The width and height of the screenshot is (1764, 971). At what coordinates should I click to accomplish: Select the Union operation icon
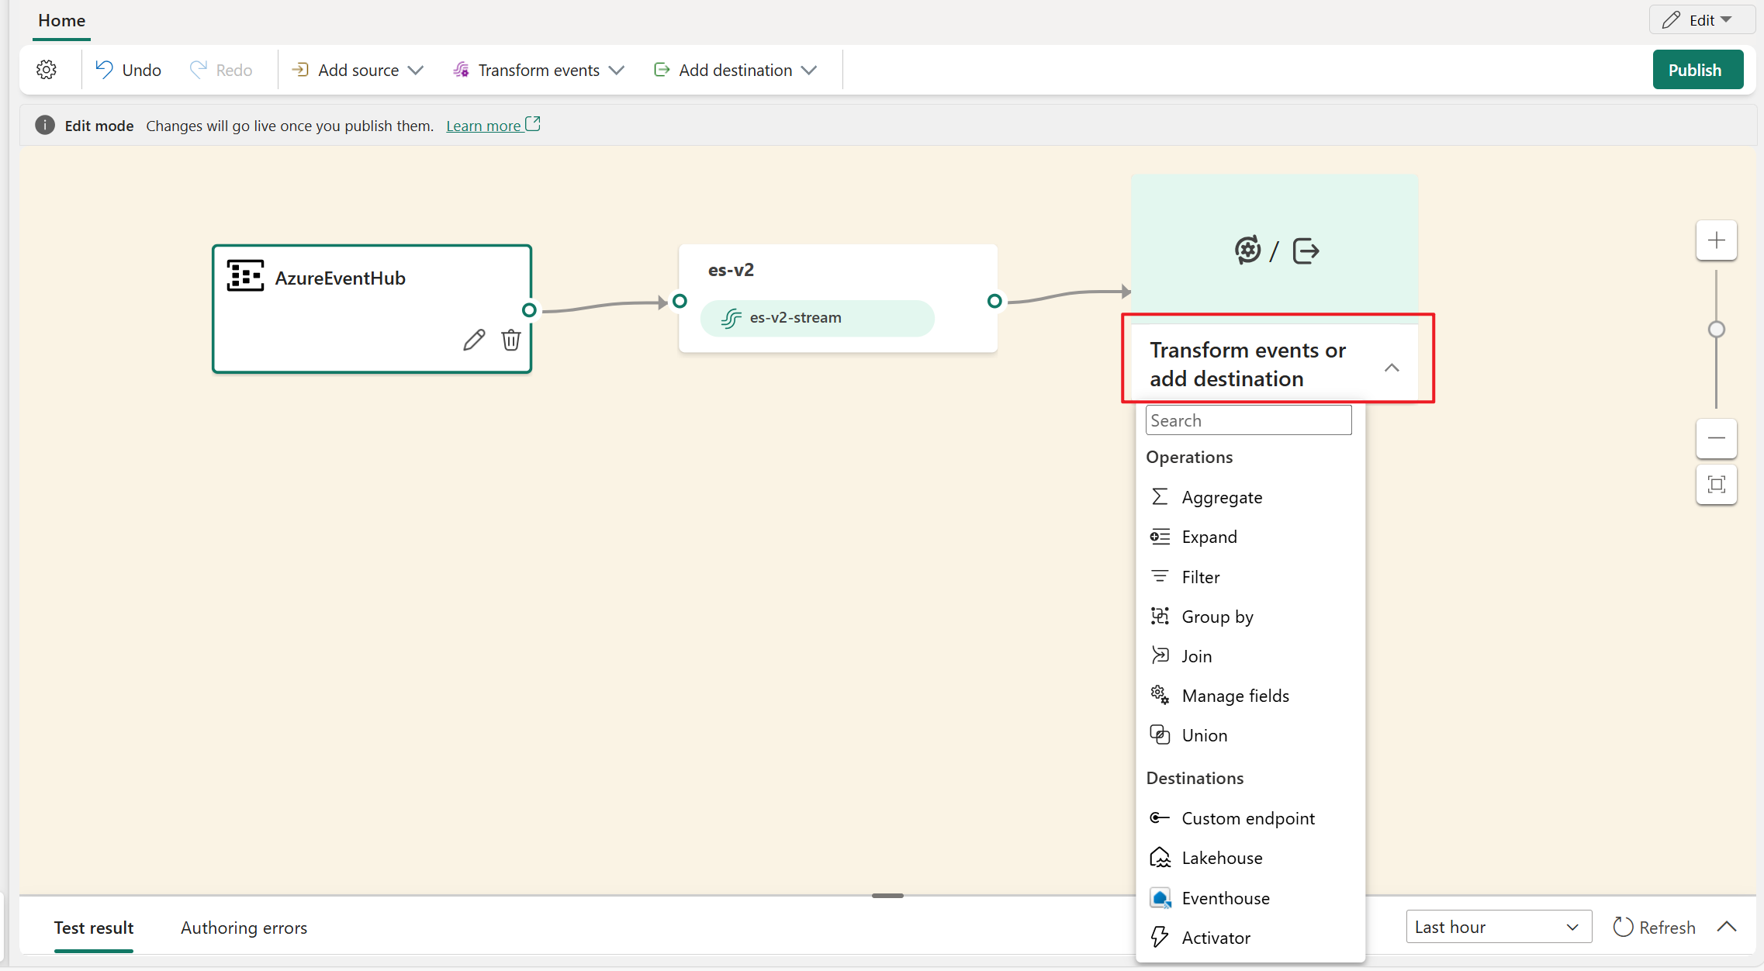tap(1157, 734)
